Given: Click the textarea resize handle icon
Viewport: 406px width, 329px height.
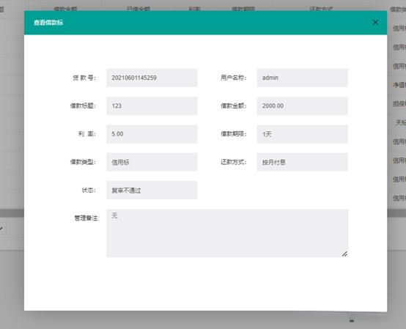Looking at the screenshot, I should 344,254.
